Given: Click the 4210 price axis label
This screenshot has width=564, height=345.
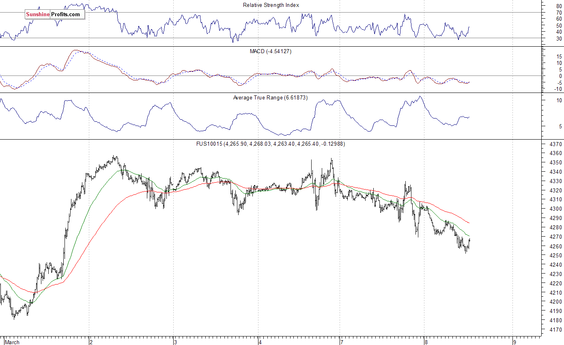Looking at the screenshot, I should [557, 293].
